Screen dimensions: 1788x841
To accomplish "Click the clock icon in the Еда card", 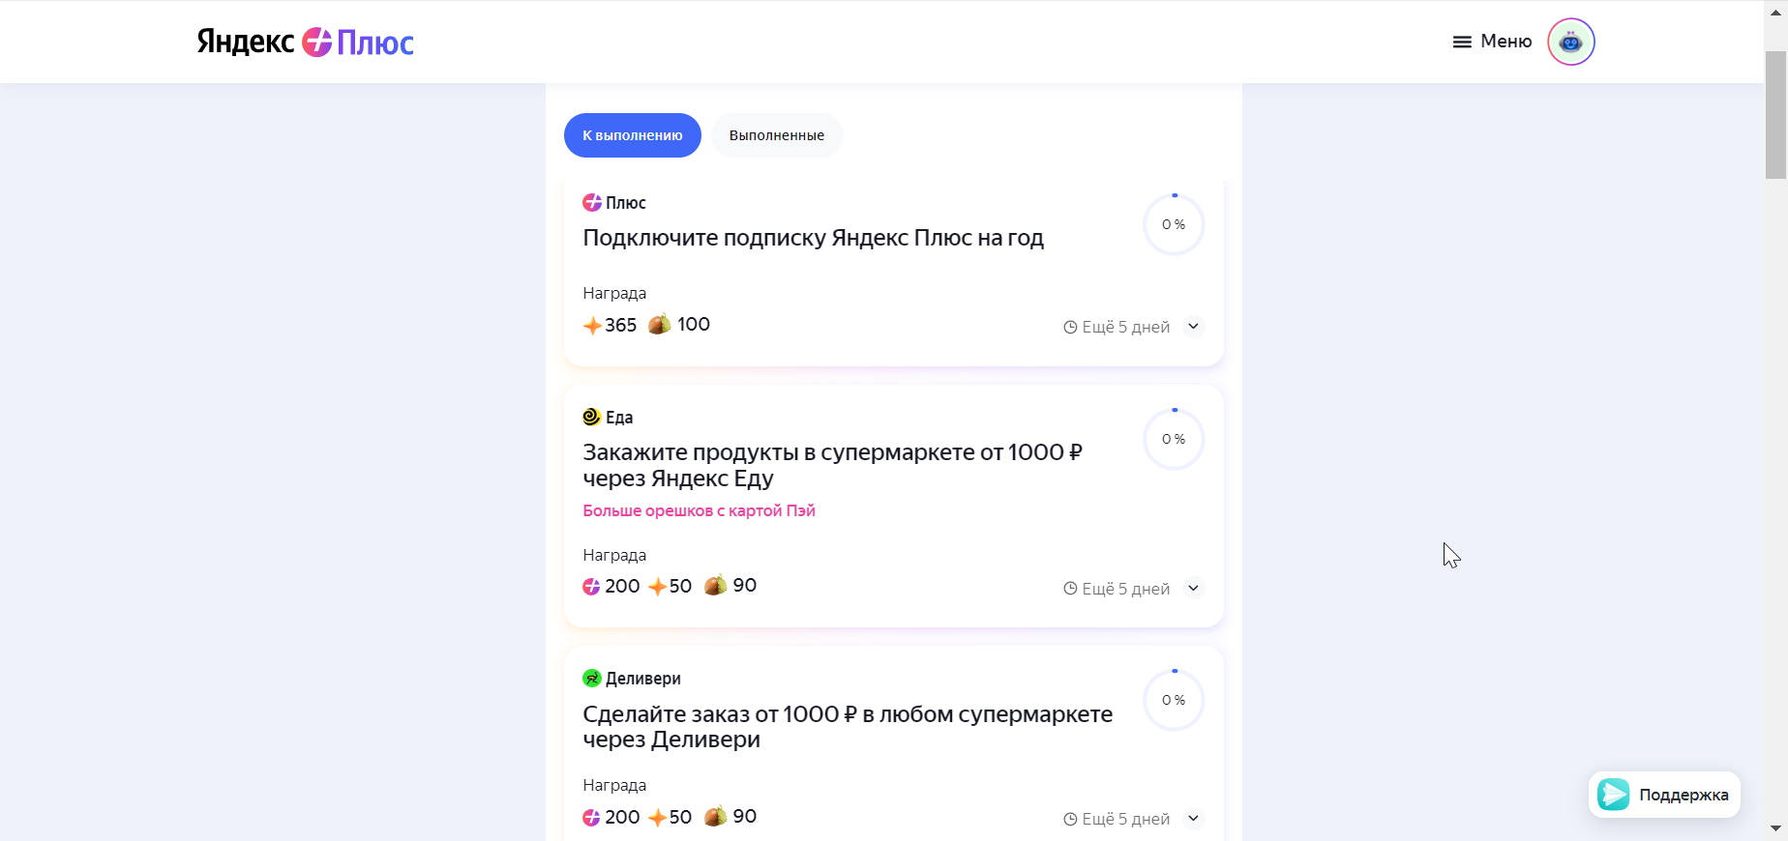I will (1070, 588).
